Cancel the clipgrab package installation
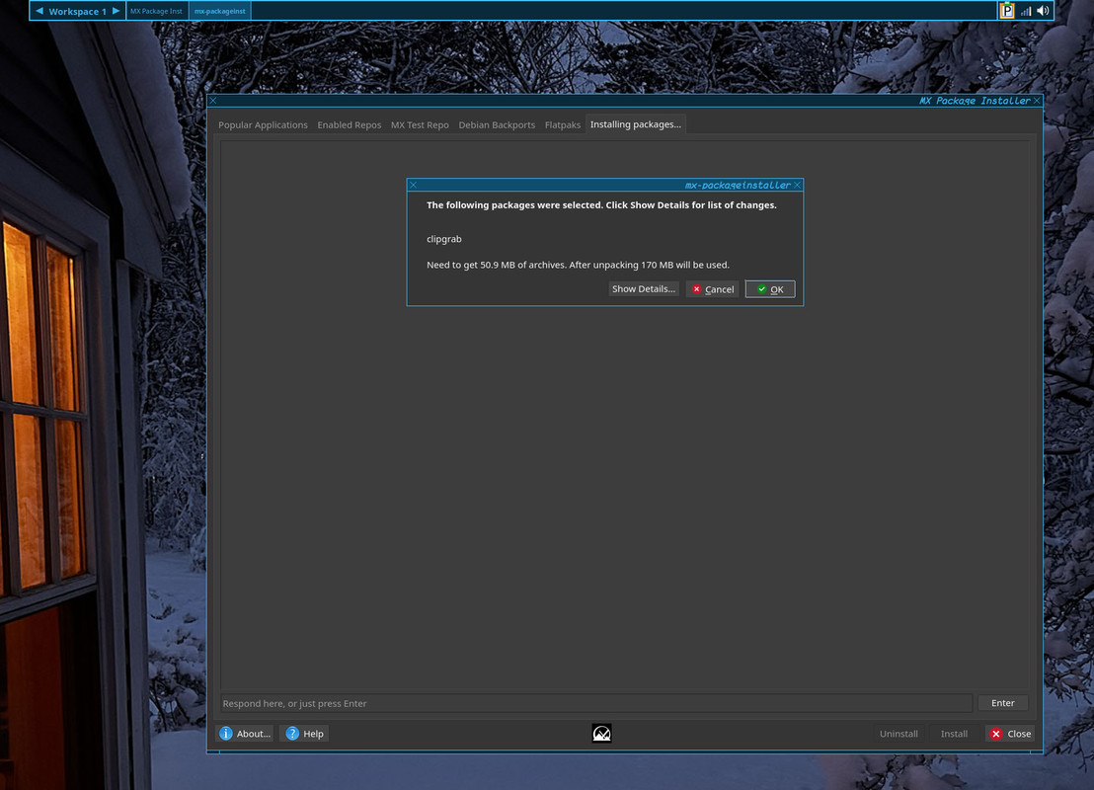1094x790 pixels. 712,289
